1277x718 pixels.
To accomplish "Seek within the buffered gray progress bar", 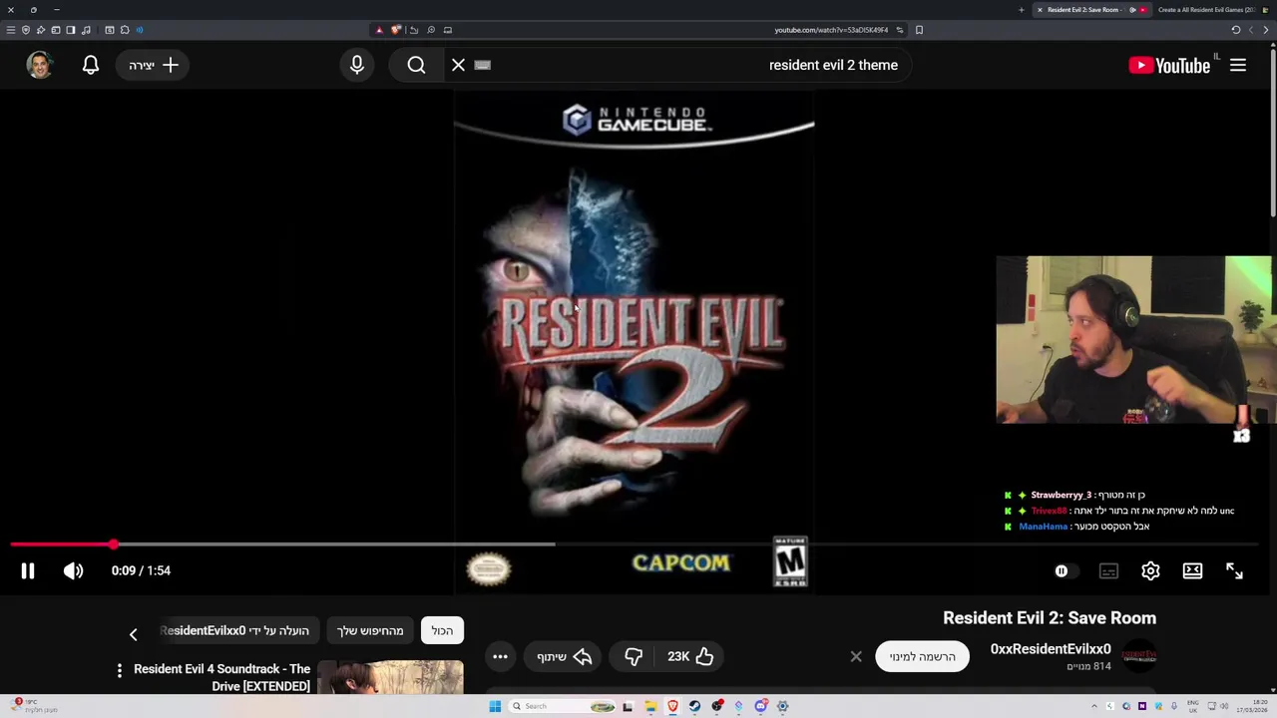I will [x=334, y=543].
